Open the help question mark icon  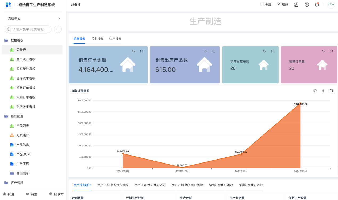pyautogui.click(x=307, y=5)
